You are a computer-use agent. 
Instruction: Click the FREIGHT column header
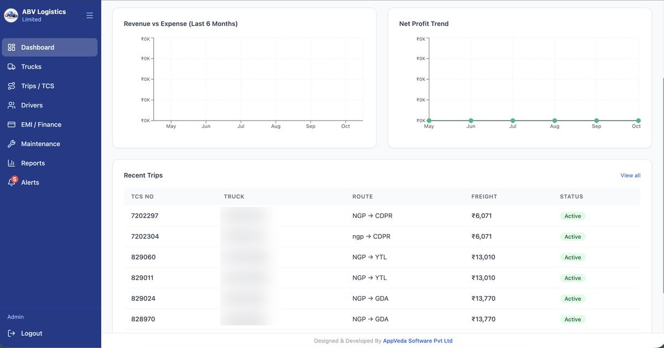click(484, 196)
